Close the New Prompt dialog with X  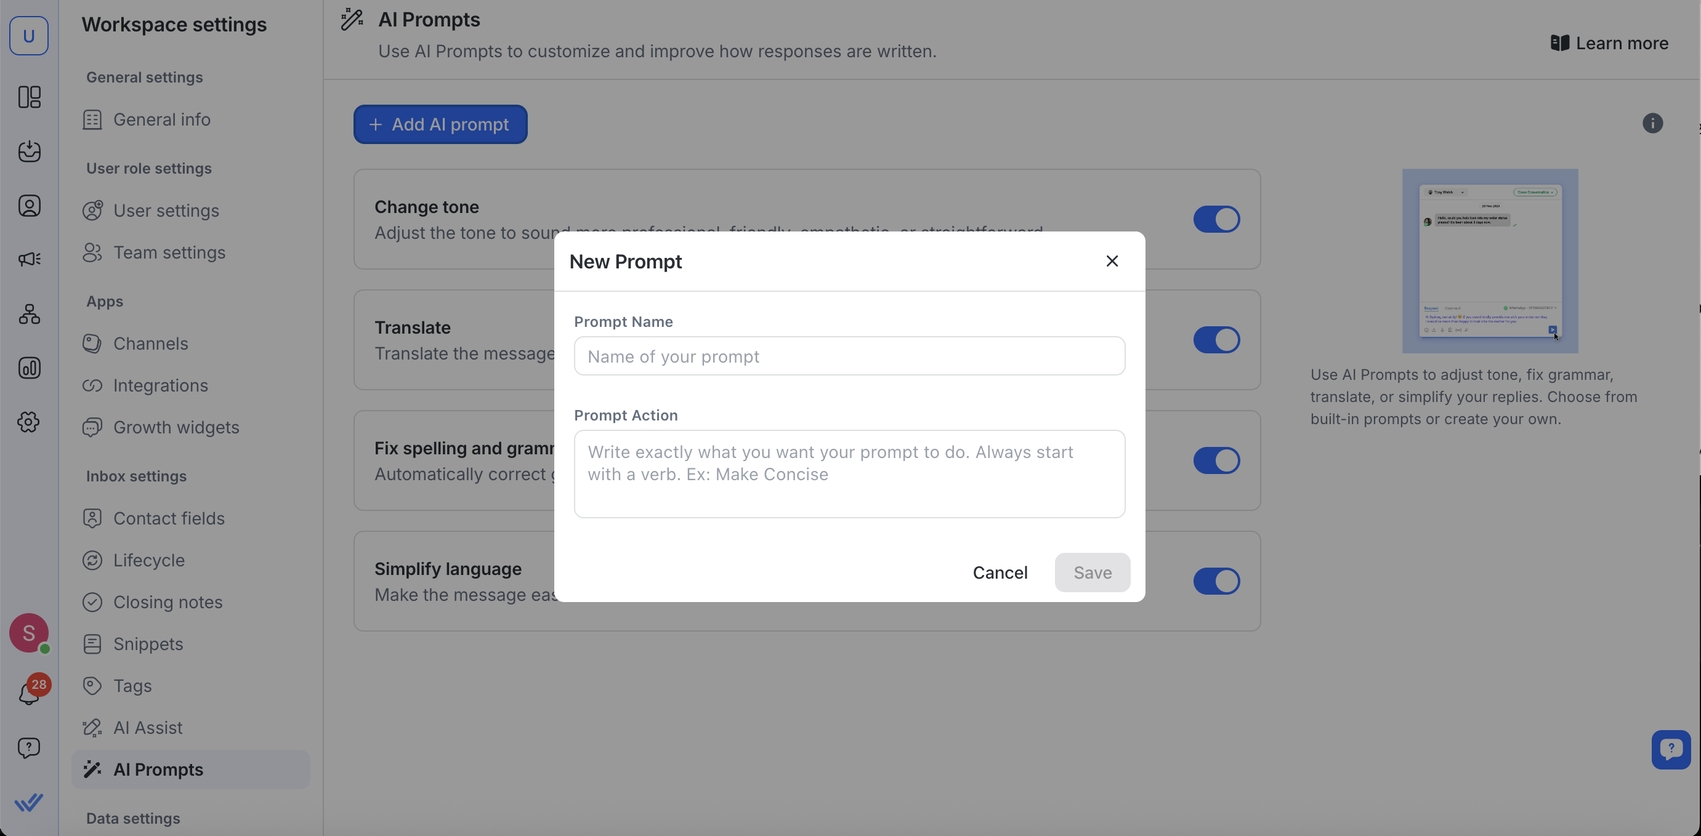[x=1112, y=261]
